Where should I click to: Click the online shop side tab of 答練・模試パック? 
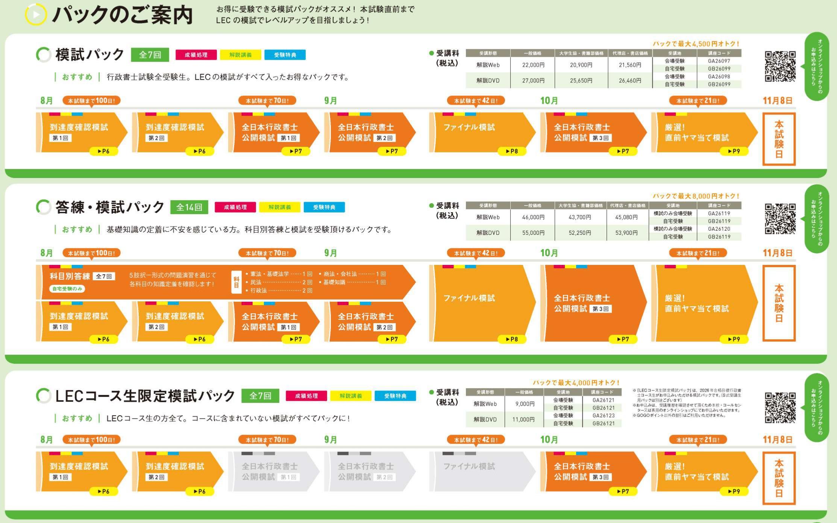point(816,219)
